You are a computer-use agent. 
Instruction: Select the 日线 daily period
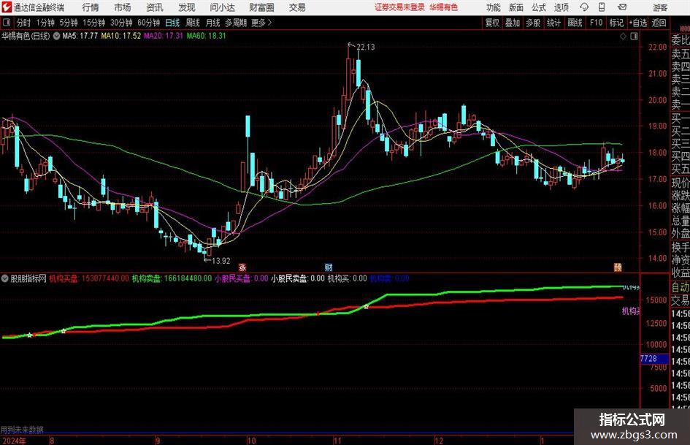pos(172,23)
